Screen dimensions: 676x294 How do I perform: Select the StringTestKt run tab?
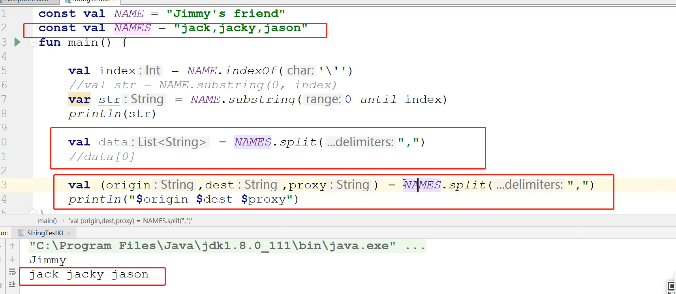[x=45, y=233]
